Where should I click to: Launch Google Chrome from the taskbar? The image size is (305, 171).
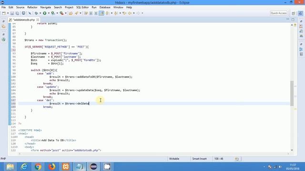coord(38,167)
